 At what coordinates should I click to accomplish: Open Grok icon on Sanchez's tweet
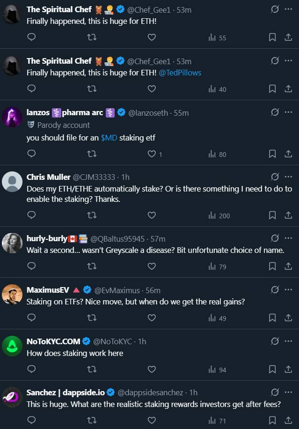coord(275,392)
